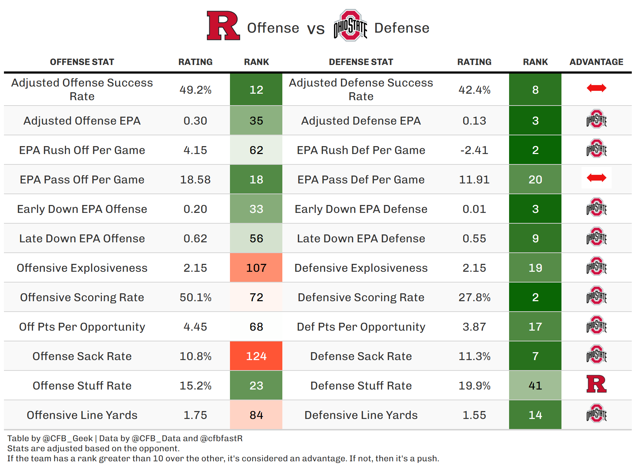The height and width of the screenshot is (471, 635).
Task: Click the Ohio State logo in the title
Action: pyautogui.click(x=350, y=25)
